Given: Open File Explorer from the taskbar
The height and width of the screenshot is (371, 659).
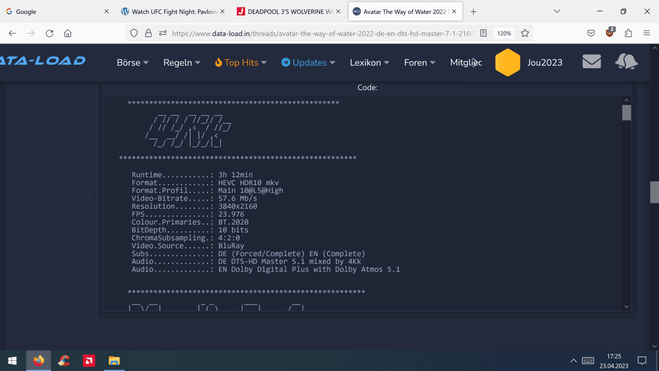Looking at the screenshot, I should tap(114, 361).
